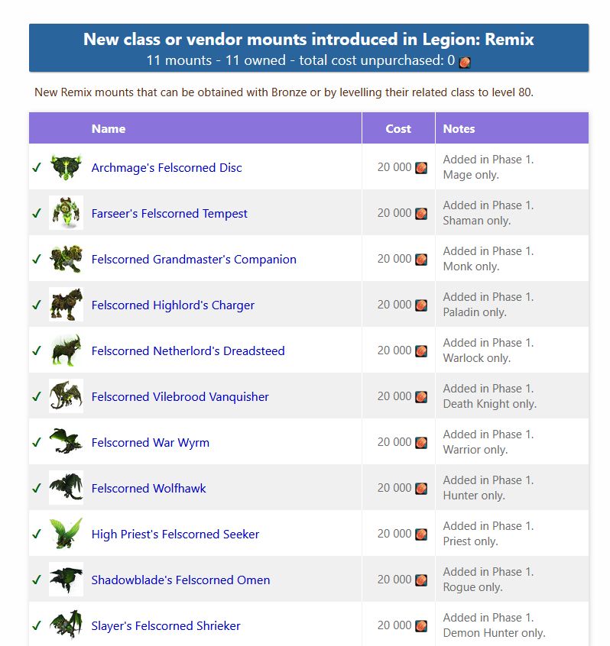
Task: Open the Archmage's Felscorned Disc link
Action: (x=167, y=168)
